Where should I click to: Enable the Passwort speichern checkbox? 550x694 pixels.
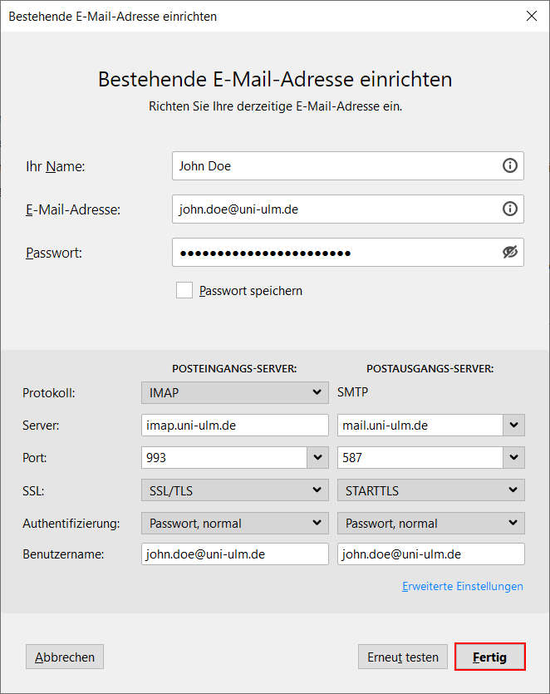184,291
